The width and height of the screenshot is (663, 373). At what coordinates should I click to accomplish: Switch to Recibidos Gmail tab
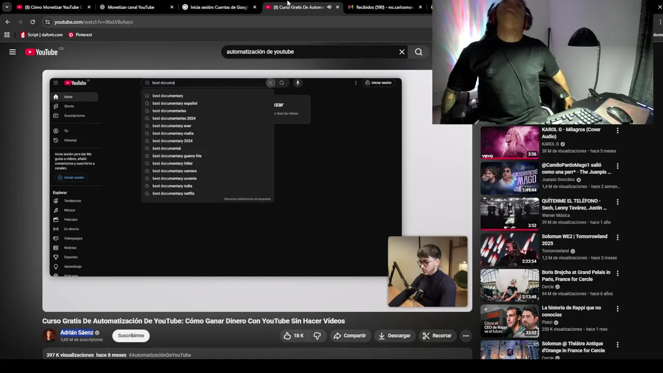click(384, 7)
